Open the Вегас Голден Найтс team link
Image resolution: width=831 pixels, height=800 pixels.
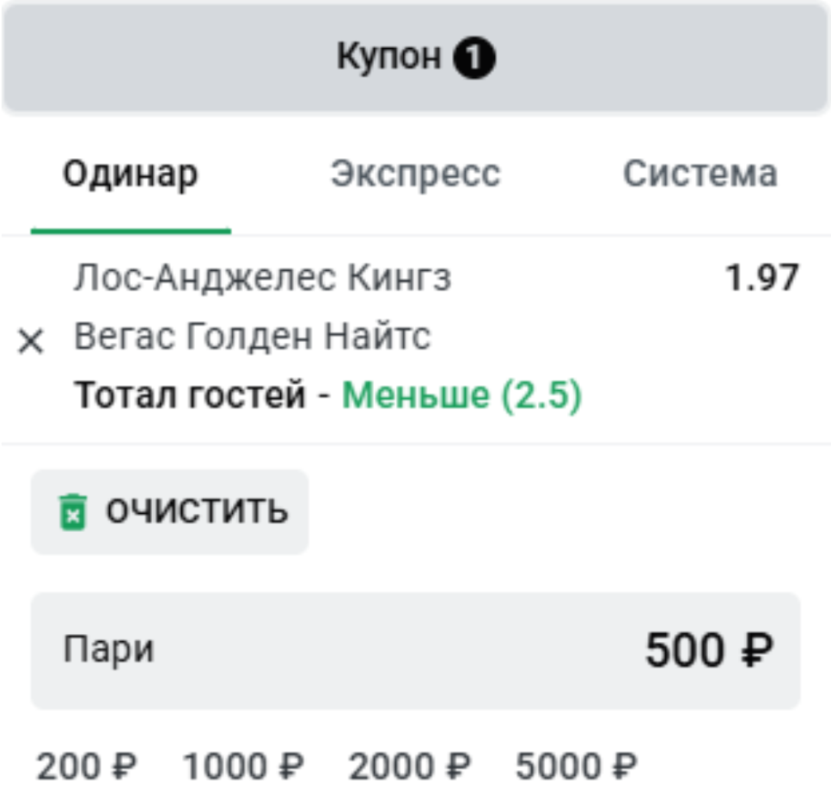point(253,337)
